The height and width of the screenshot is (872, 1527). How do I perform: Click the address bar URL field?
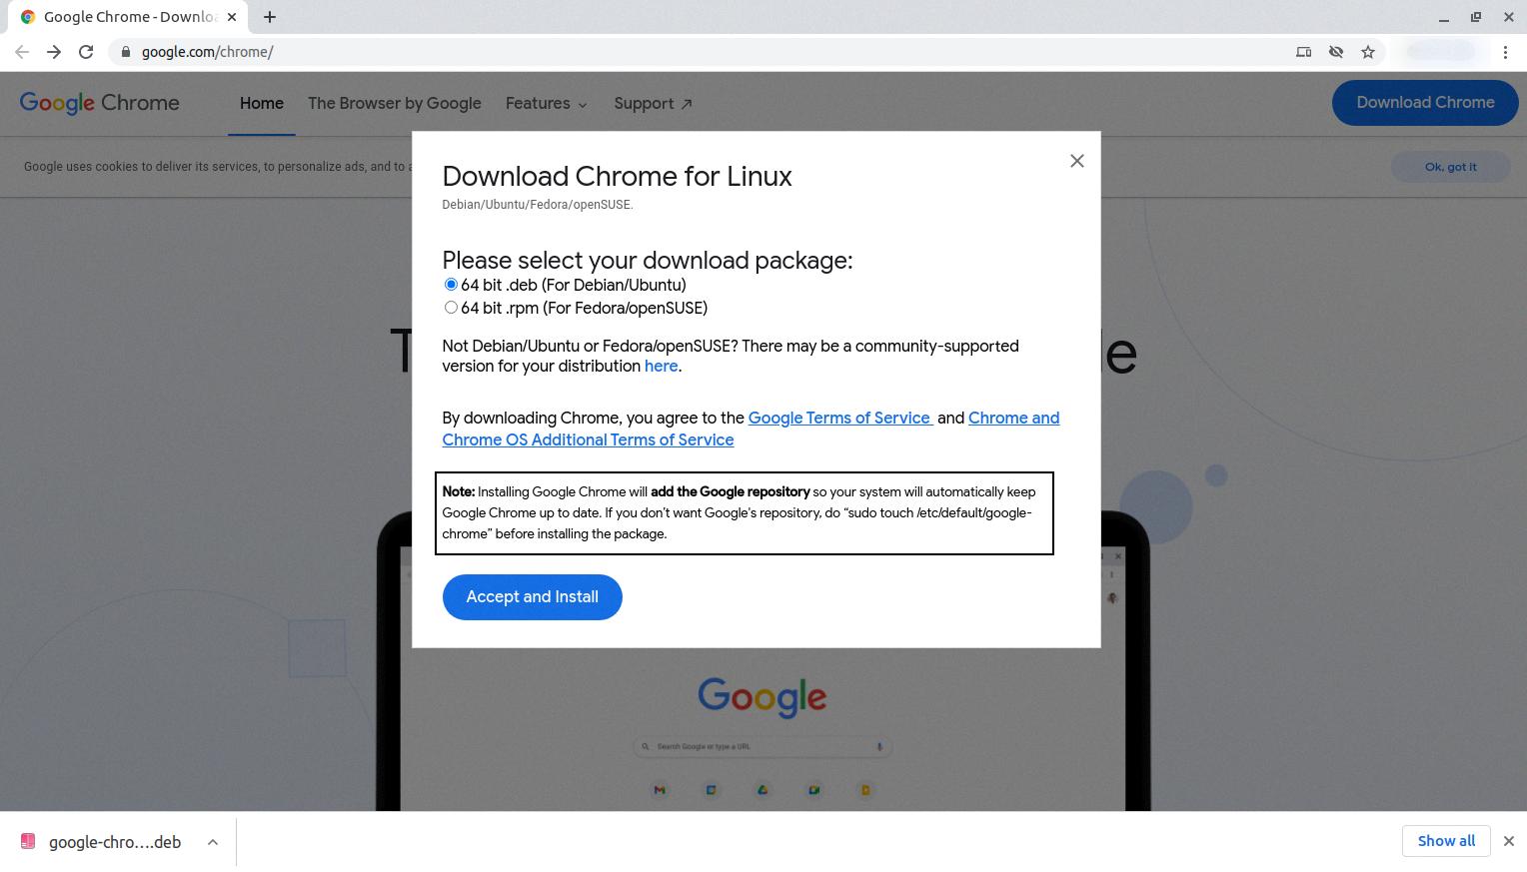pyautogui.click(x=700, y=52)
